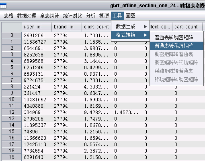Expand the 数据生成 submenu
Viewport: 205px width, 161px height.
point(130,27)
